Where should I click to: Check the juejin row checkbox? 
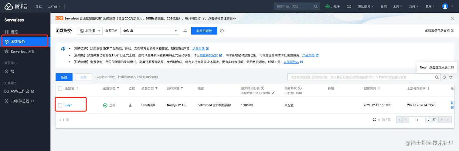(x=60, y=105)
